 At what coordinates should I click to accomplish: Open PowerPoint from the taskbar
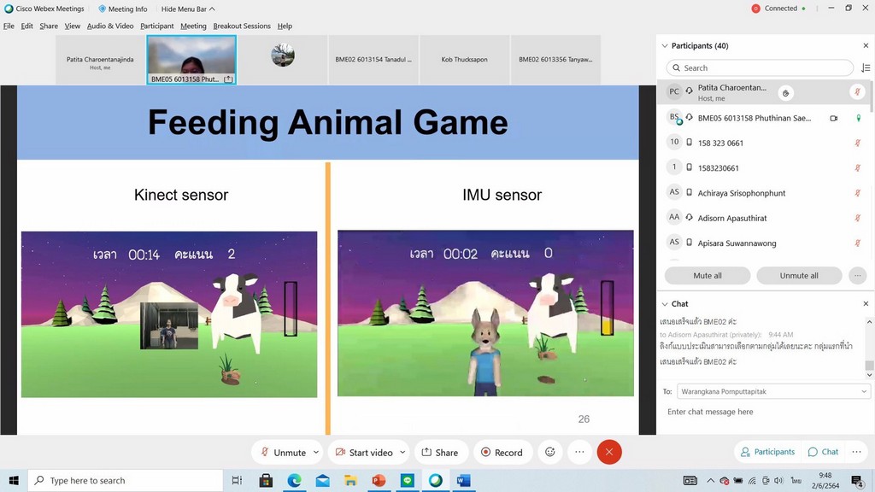click(379, 481)
